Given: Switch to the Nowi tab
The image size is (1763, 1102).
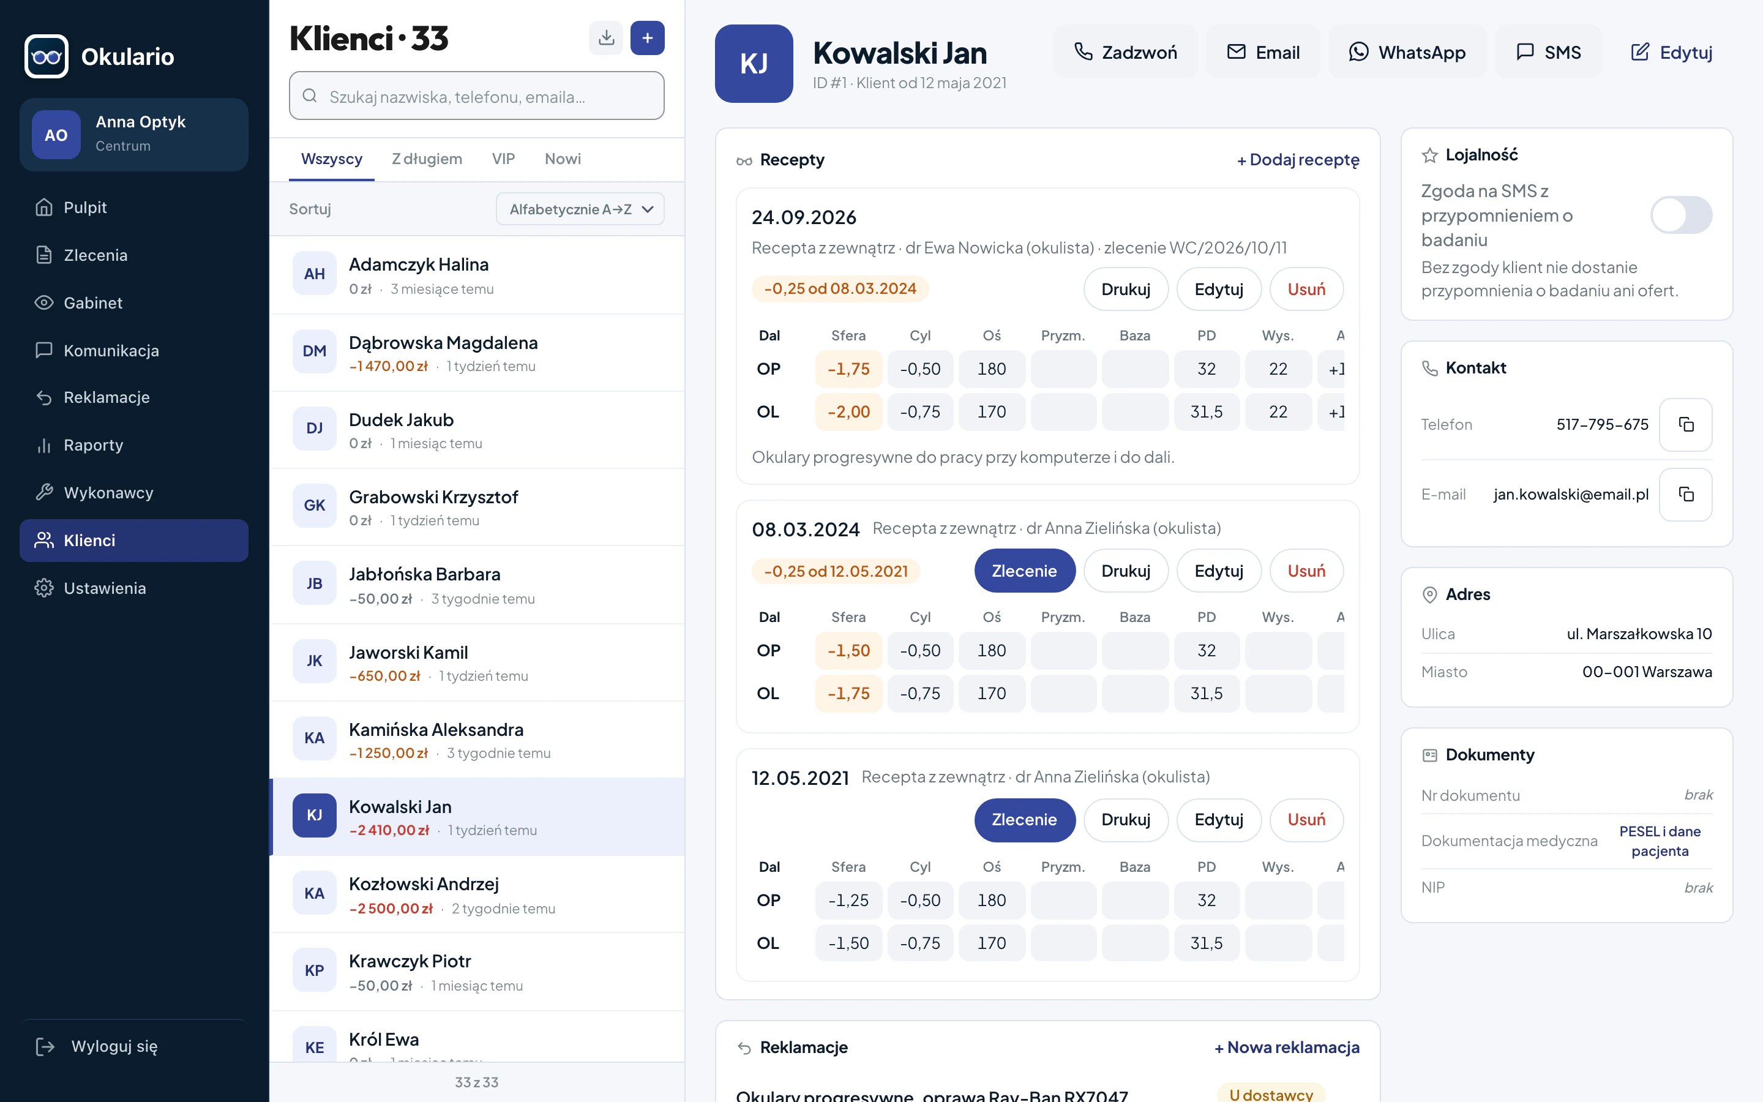Looking at the screenshot, I should (563, 159).
